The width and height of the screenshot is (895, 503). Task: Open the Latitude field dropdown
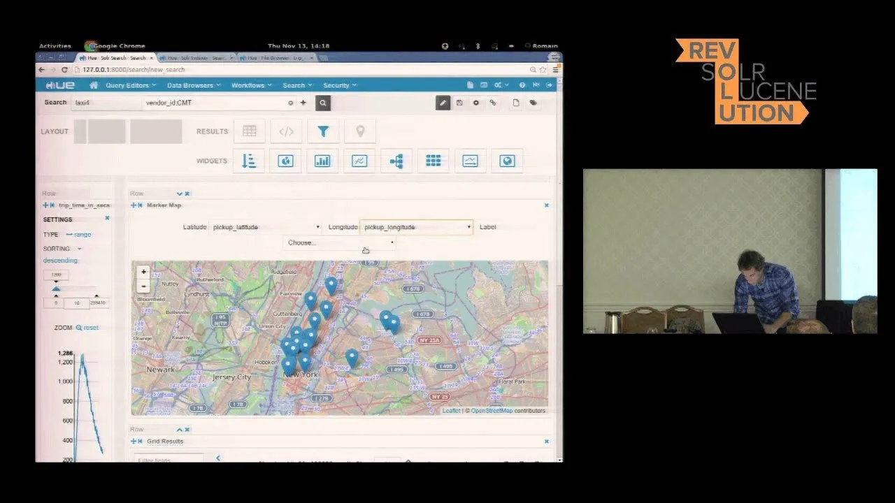coord(266,227)
